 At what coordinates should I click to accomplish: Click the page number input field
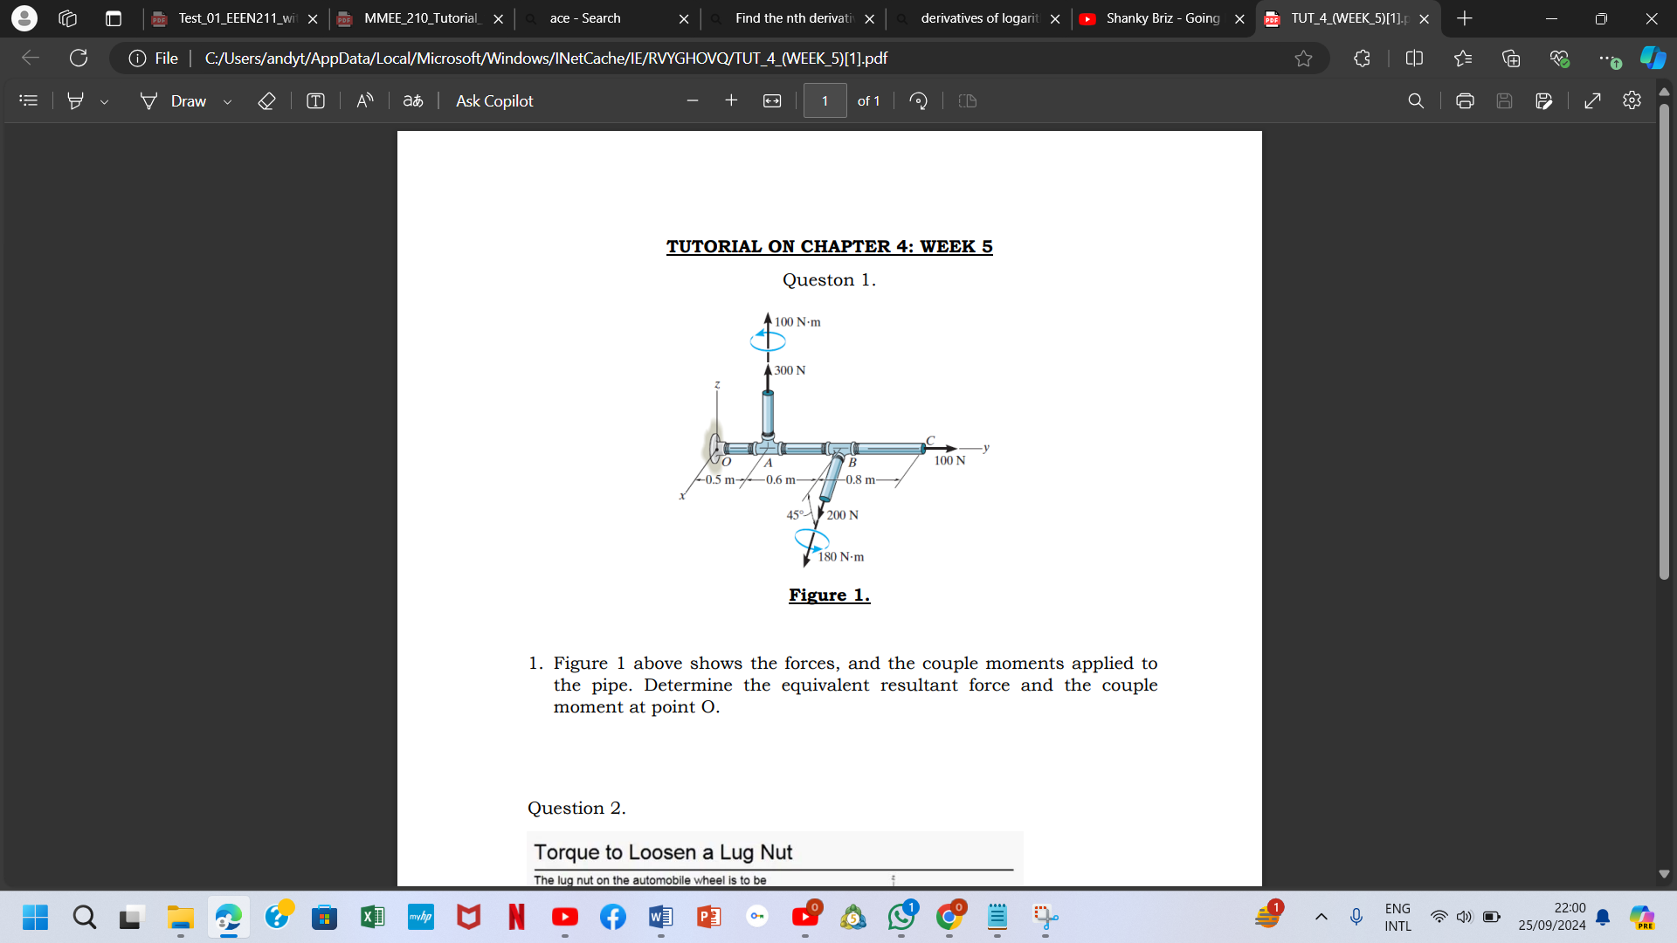click(x=825, y=100)
